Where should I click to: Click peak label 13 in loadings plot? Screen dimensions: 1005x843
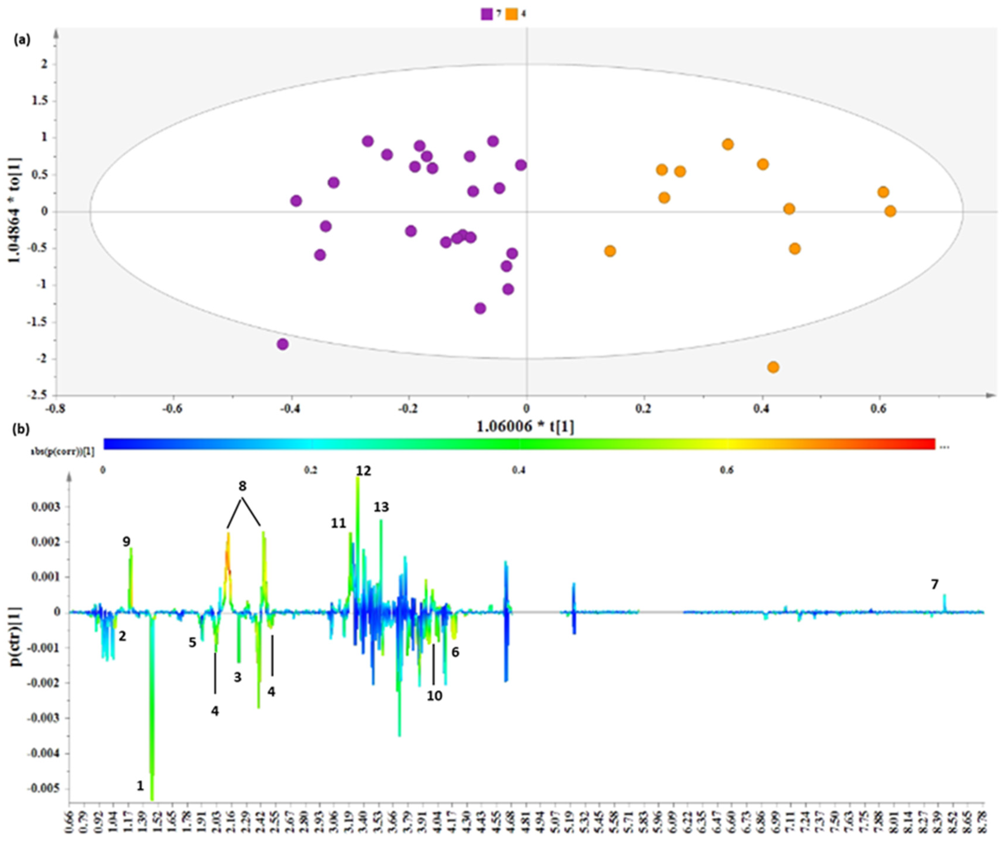381,507
